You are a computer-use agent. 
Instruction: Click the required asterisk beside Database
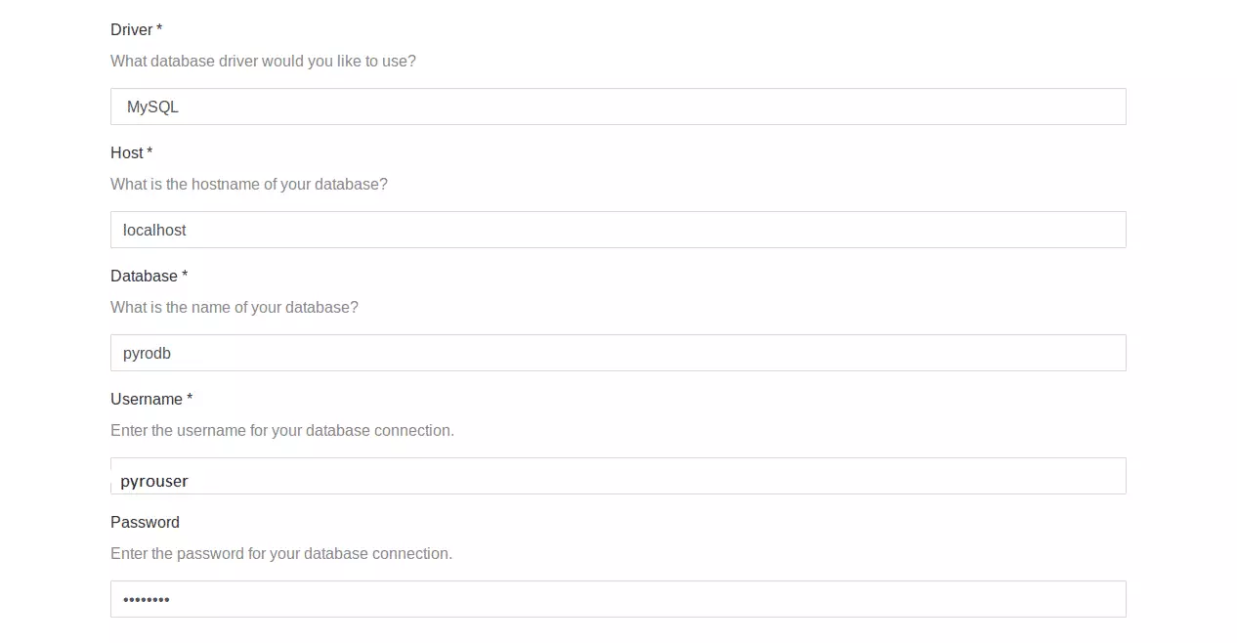coord(185,276)
